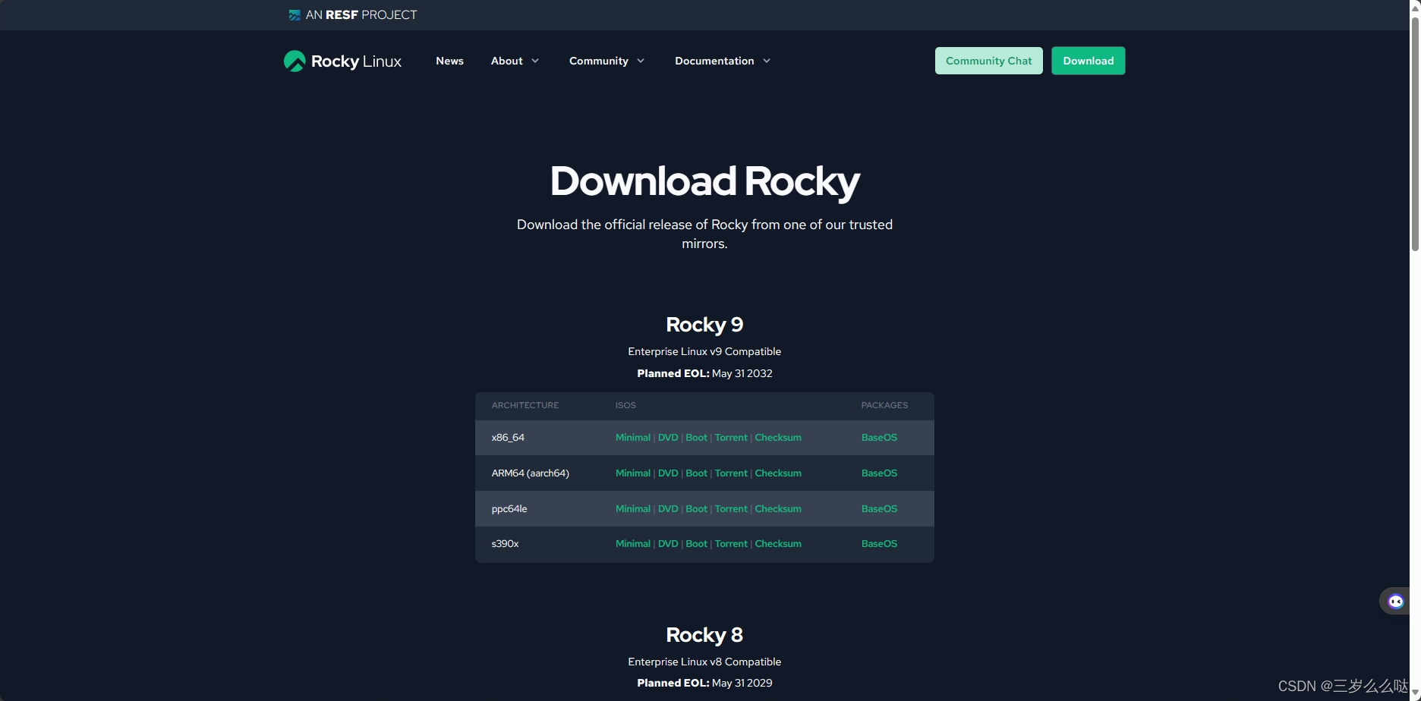The height and width of the screenshot is (701, 1421).
Task: Click the ppc64le architecture cell
Action: (x=509, y=509)
